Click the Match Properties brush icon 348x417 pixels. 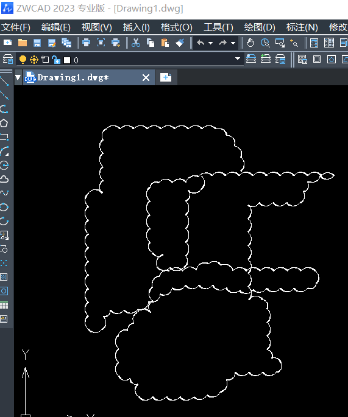[x=180, y=43]
